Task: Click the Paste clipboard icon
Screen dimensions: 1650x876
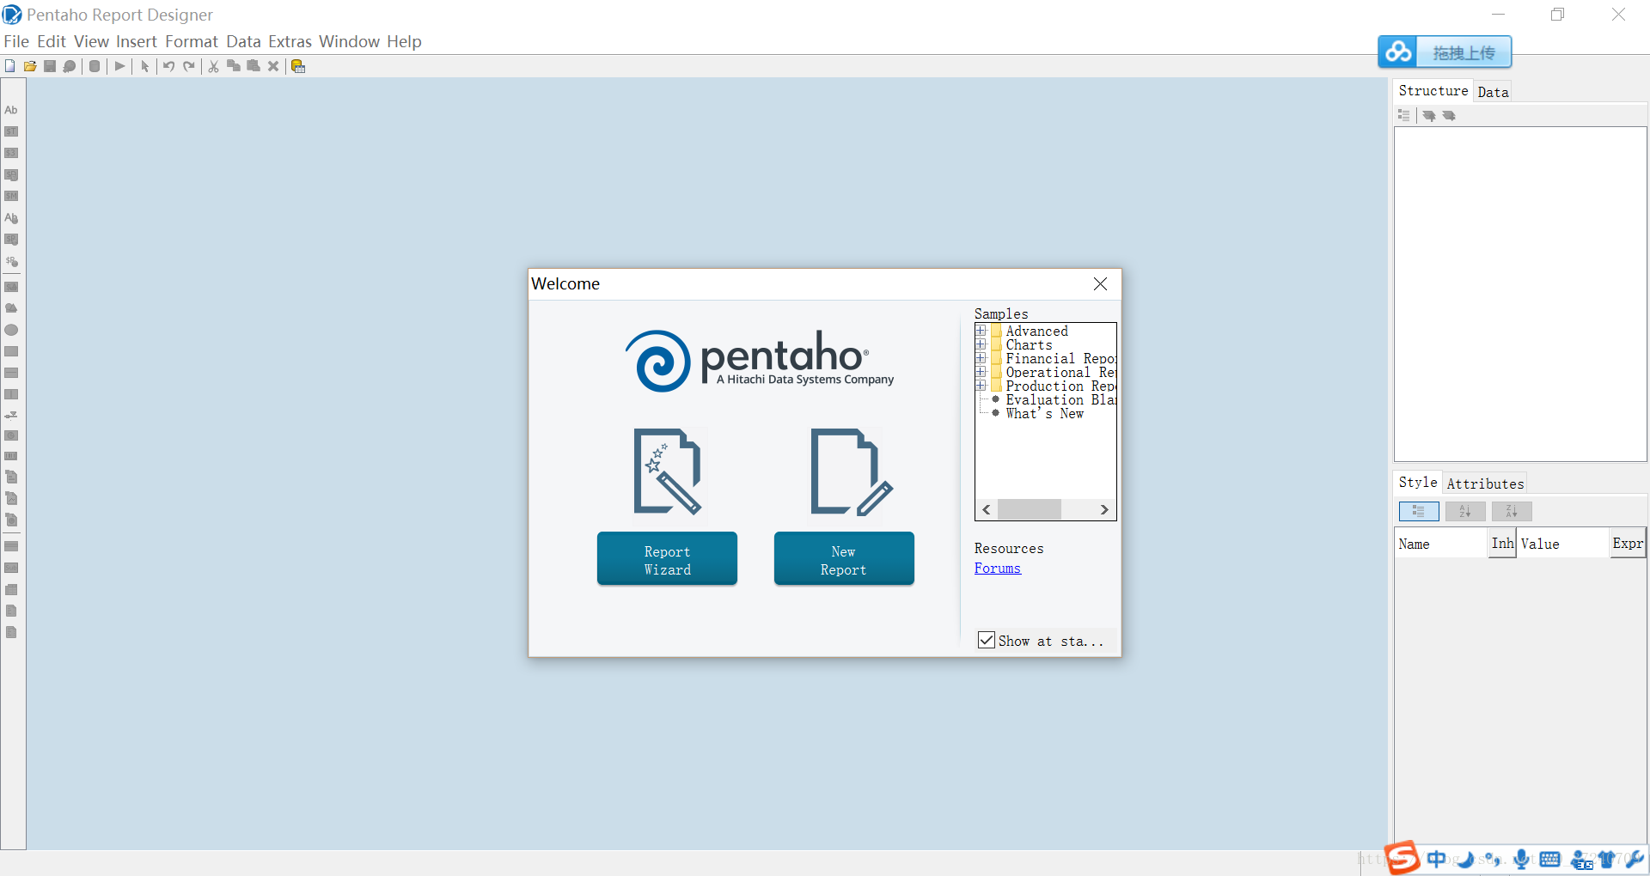Action: pyautogui.click(x=254, y=66)
